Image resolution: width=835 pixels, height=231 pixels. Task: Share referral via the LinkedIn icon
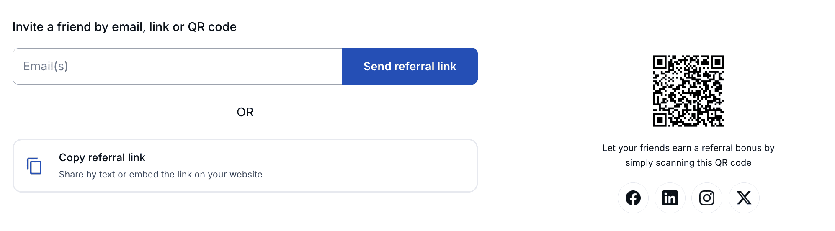(x=670, y=198)
